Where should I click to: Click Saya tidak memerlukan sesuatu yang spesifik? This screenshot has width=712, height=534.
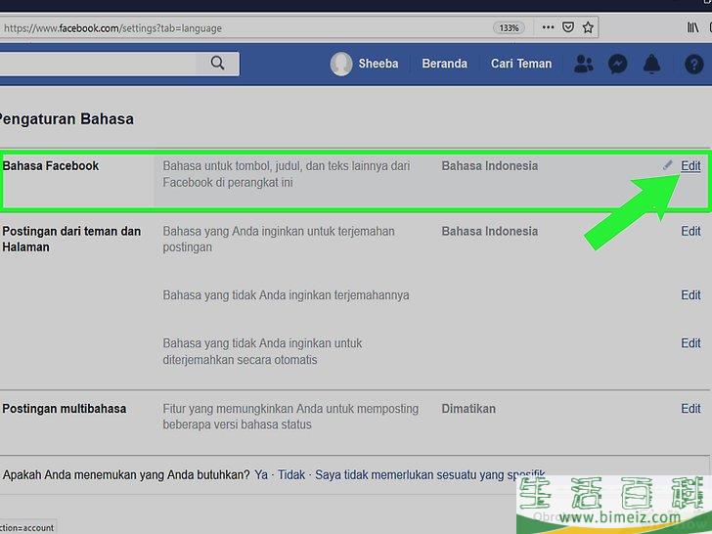coord(430,475)
